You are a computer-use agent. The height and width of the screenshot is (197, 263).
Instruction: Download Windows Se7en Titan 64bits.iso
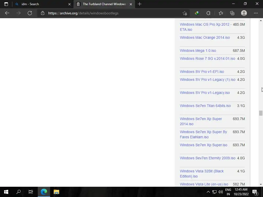pyautogui.click(x=205, y=106)
